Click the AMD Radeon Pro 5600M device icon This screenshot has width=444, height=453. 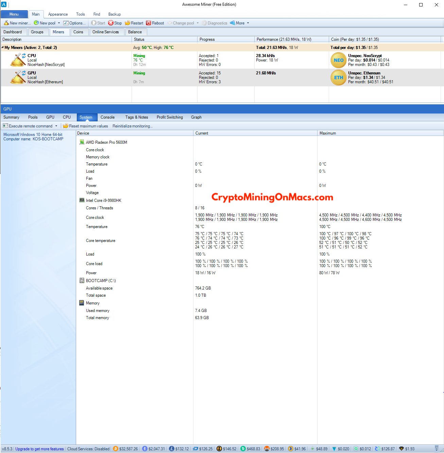pyautogui.click(x=82, y=142)
